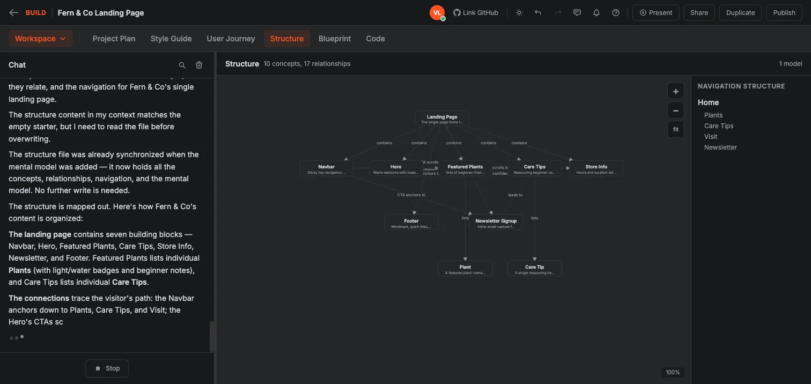
Task: Select the Featured Plants node
Action: tap(465, 168)
